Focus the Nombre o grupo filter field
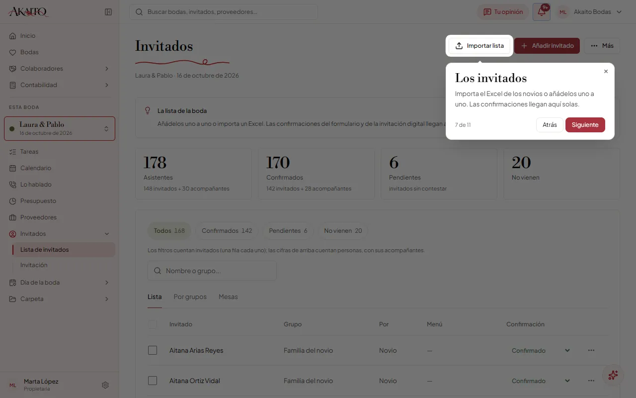This screenshot has width=636, height=398. (212, 271)
